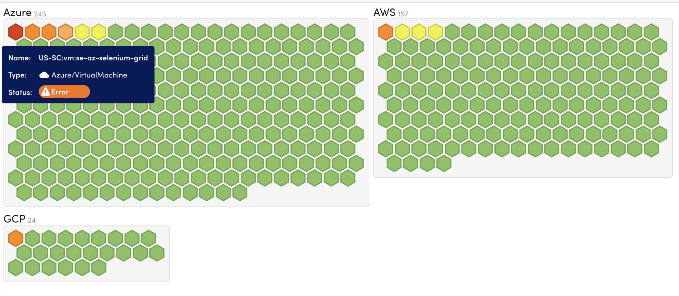Click the US-SC:vm:se-az-selenium-grid name text

93,58
